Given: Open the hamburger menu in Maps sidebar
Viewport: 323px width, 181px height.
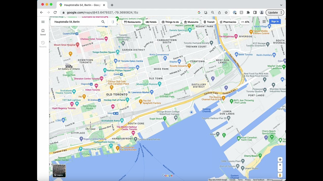Looking at the screenshot, I should click(x=43, y=22).
